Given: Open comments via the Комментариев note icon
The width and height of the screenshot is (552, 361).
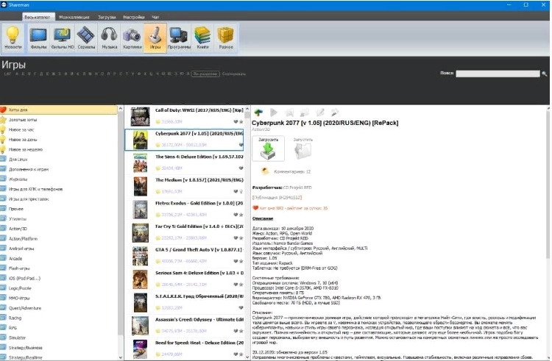Looking at the screenshot, I should tap(265, 171).
